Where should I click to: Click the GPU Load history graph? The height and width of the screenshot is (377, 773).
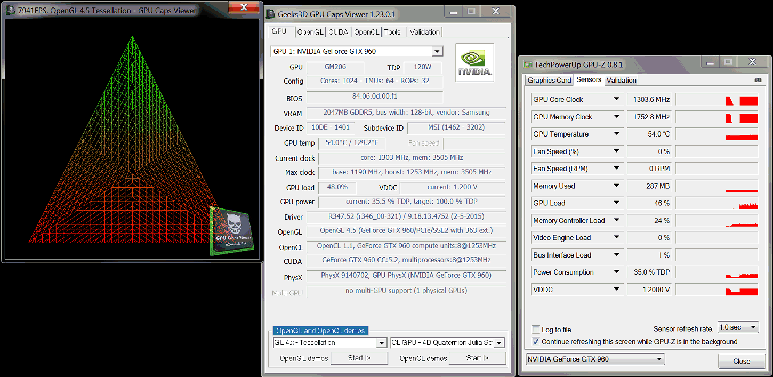(717, 203)
